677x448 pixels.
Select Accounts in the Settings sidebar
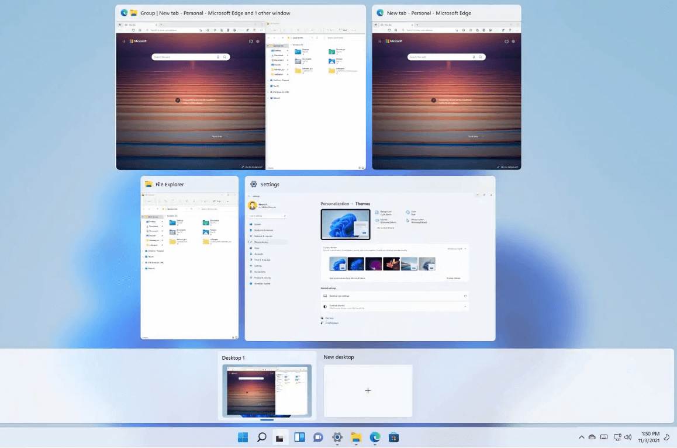pos(259,253)
